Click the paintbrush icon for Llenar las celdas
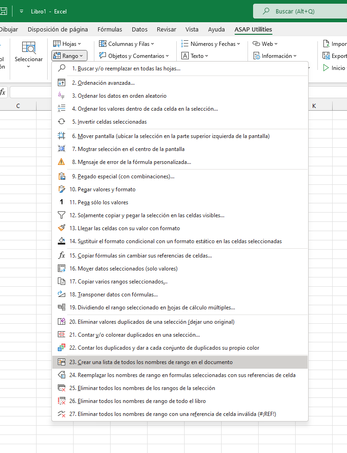347x453 pixels. pos(62,228)
